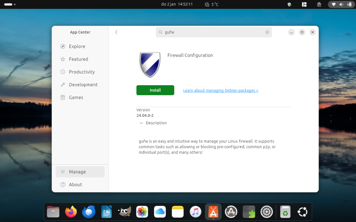Open the system status menu
Viewport: 356px width, 222px height.
point(341,4)
